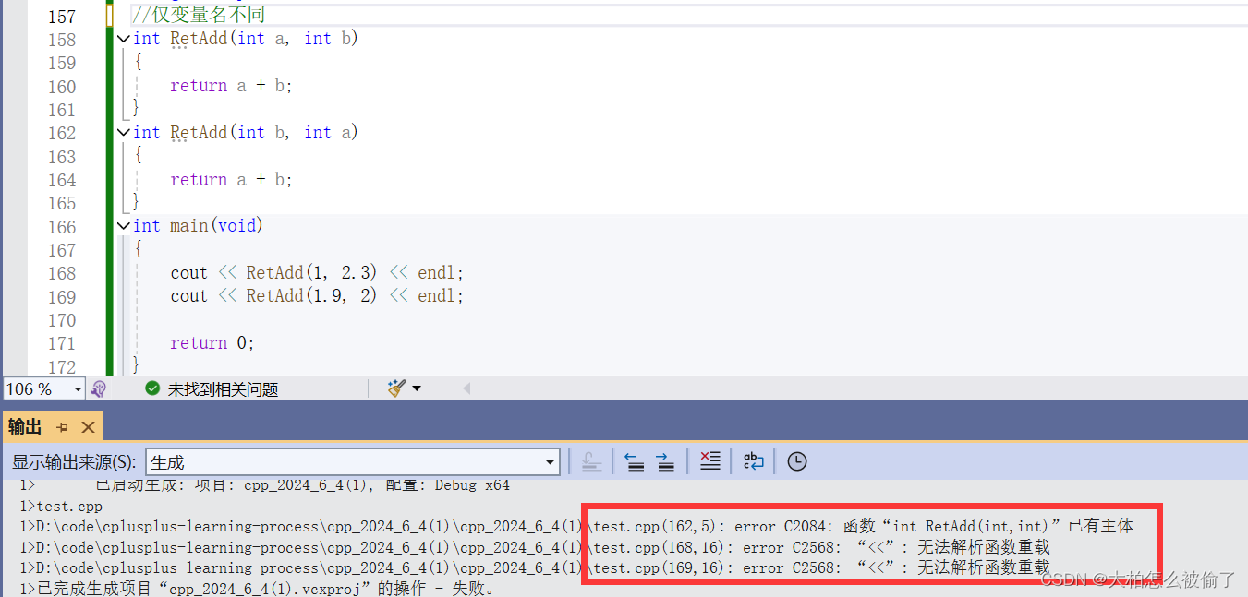Click the code cleanup broom icon
The height and width of the screenshot is (597, 1248).
point(397,388)
